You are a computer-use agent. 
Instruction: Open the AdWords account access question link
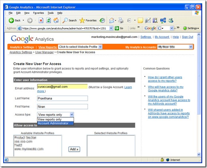(169, 100)
